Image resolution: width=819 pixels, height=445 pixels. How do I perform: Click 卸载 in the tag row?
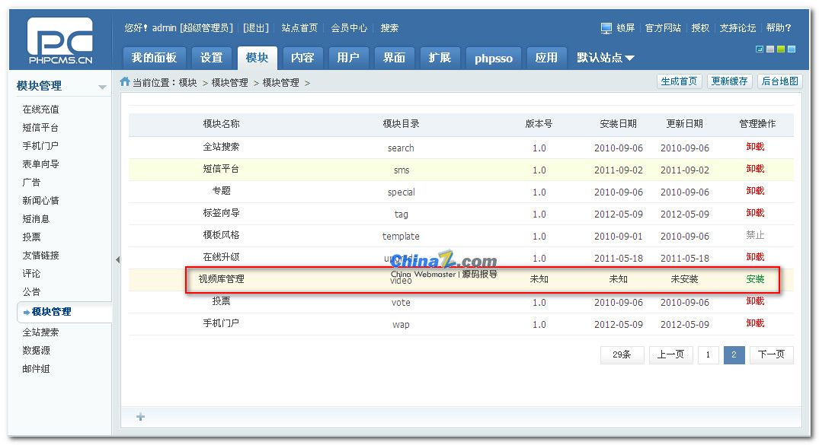(x=755, y=213)
